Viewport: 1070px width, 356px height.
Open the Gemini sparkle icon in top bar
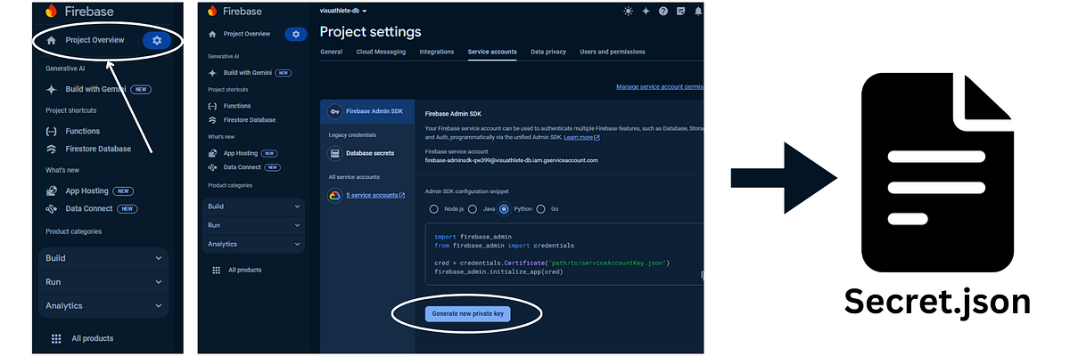click(x=646, y=11)
